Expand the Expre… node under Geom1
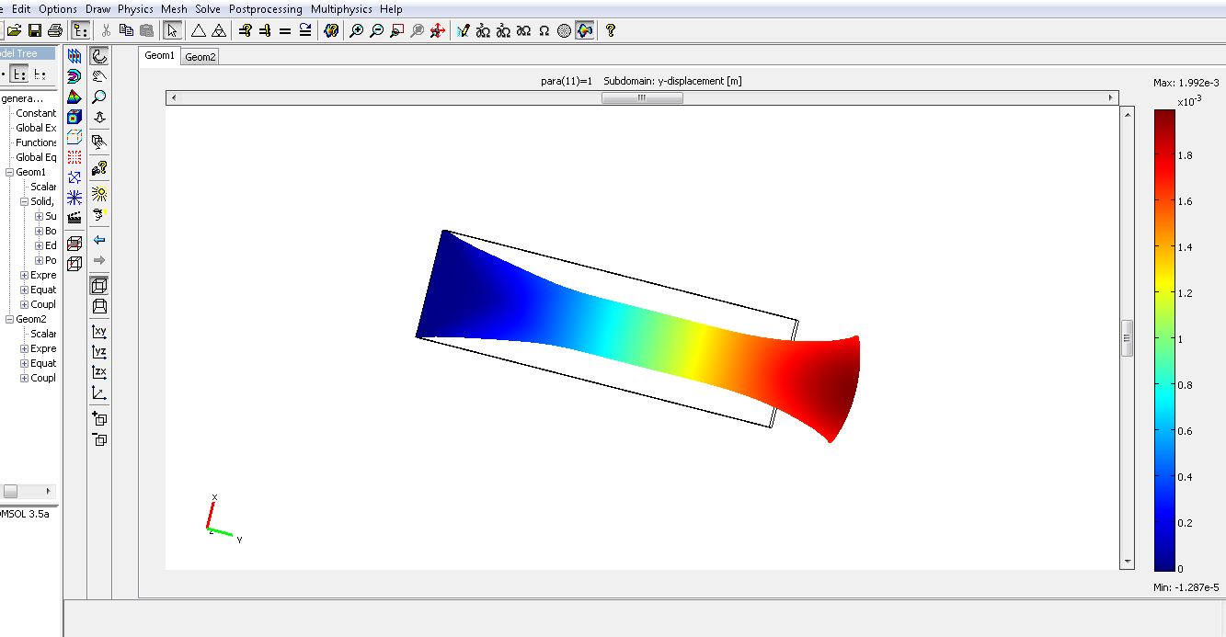The height and width of the screenshot is (637, 1226). 24,275
